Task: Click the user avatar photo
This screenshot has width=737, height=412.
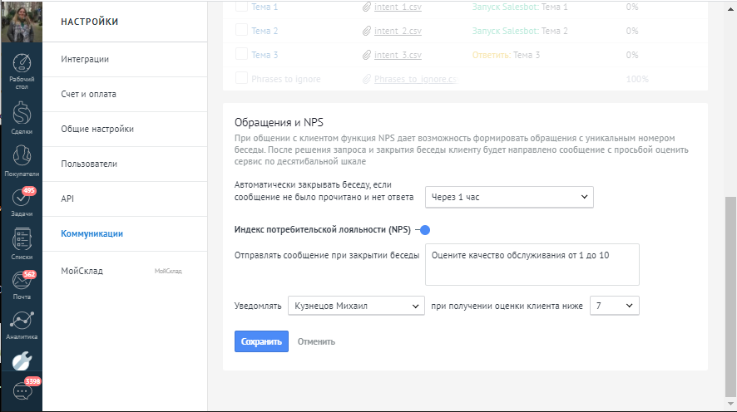Action: [x=21, y=21]
